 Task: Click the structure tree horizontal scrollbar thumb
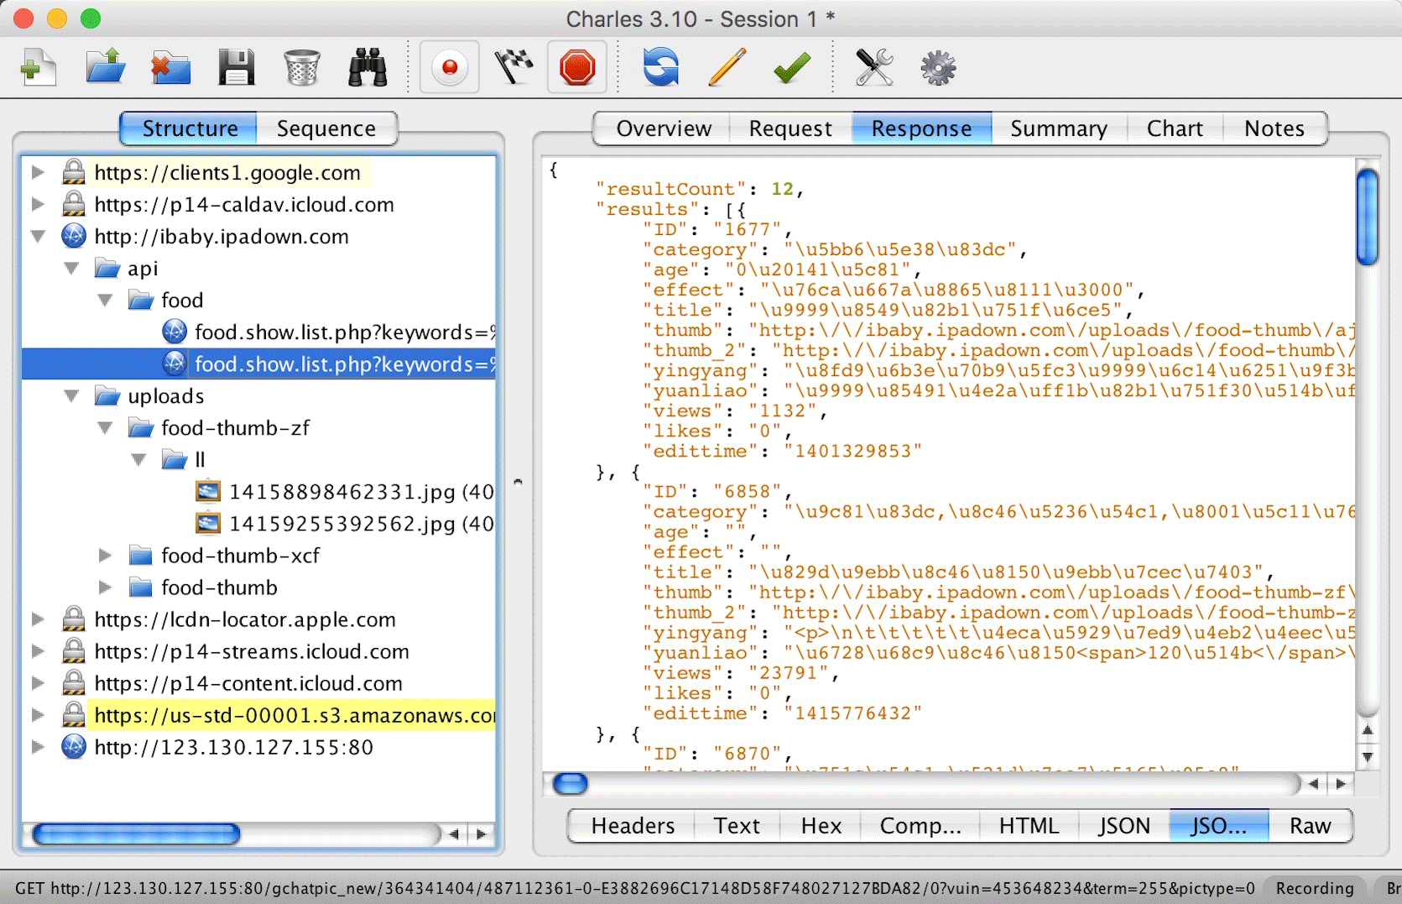click(136, 833)
